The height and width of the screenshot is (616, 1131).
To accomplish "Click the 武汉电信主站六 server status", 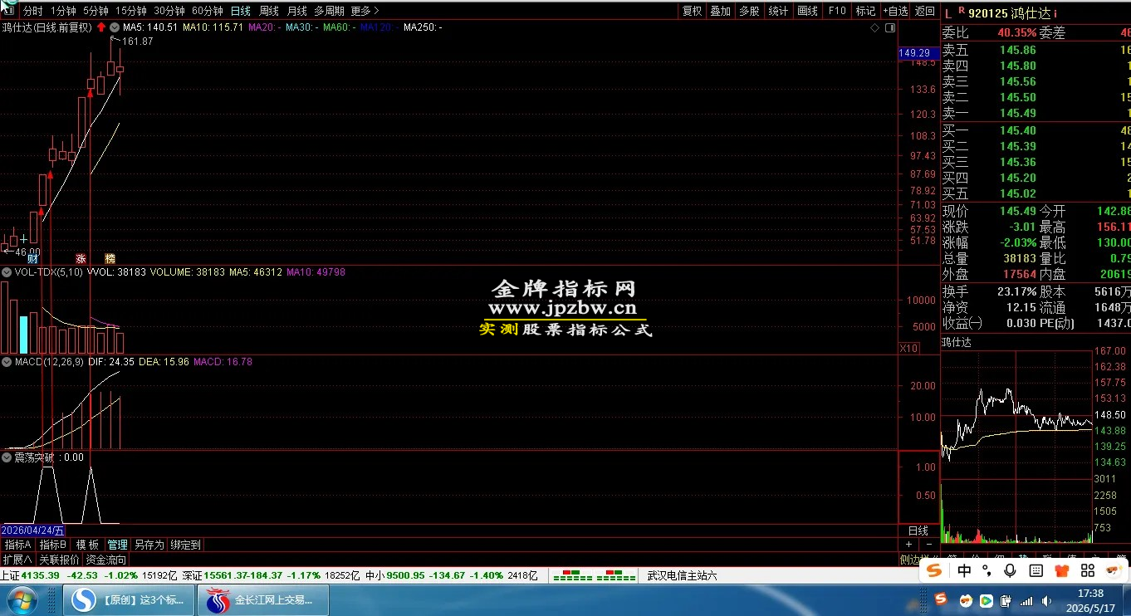I will 682,575.
